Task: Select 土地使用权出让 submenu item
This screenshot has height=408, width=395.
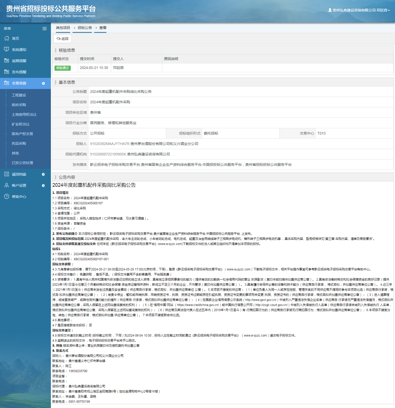Action: 24,115
